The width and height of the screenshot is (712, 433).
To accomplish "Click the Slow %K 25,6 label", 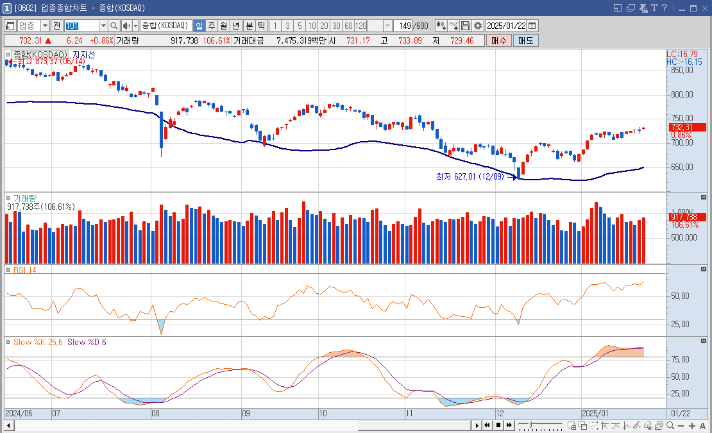I will point(38,342).
